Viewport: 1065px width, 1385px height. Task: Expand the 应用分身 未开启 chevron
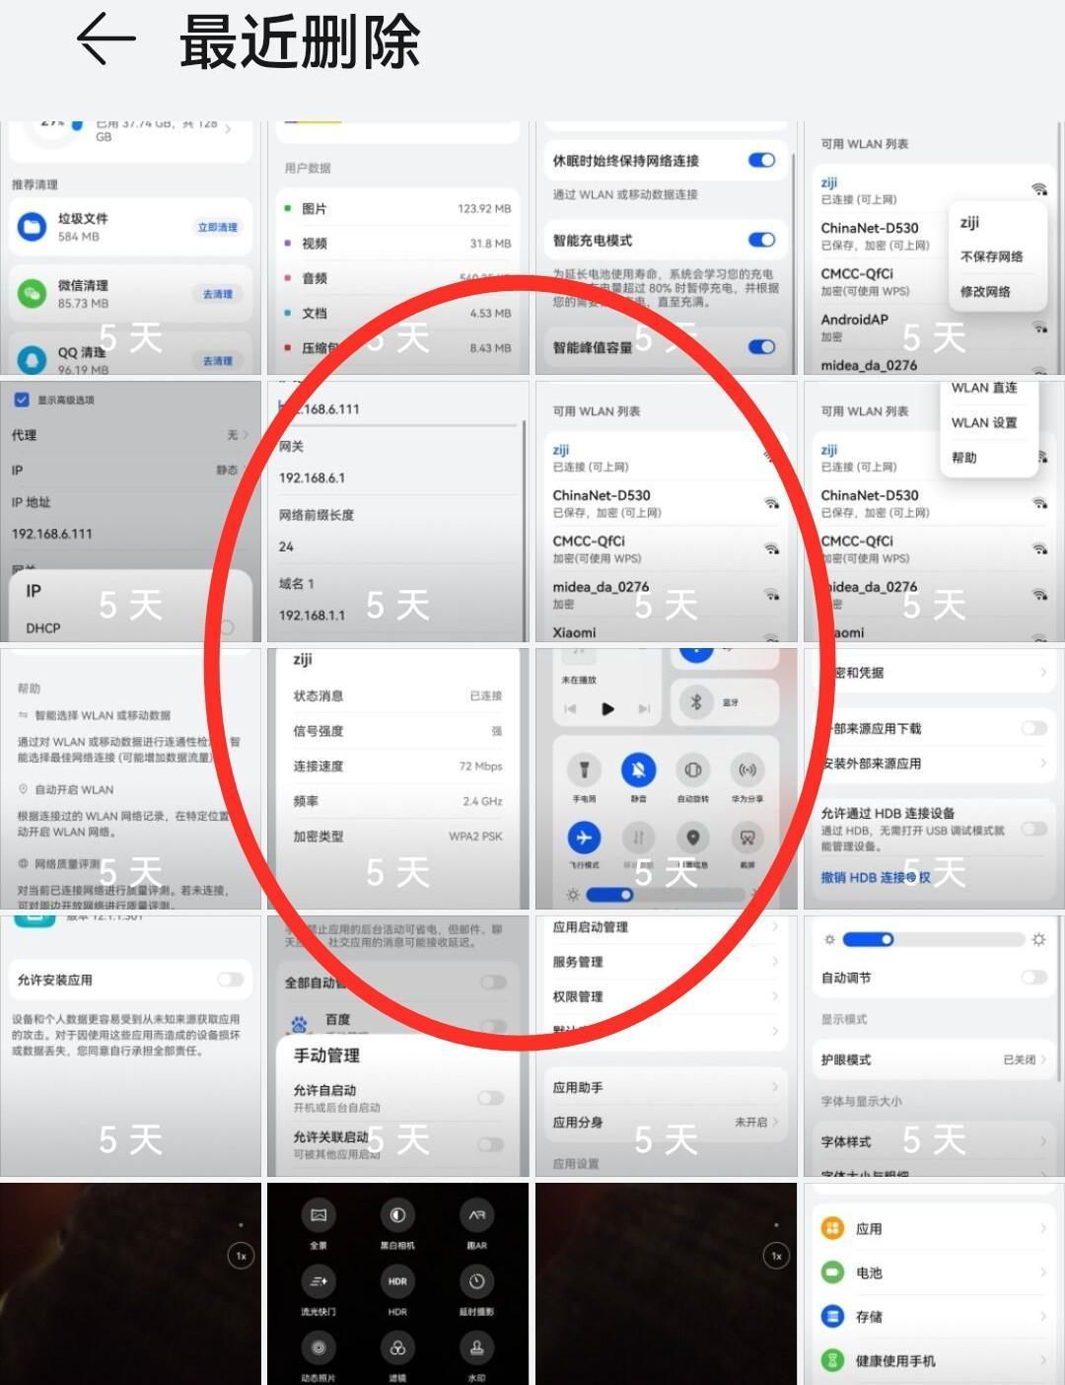(775, 1122)
